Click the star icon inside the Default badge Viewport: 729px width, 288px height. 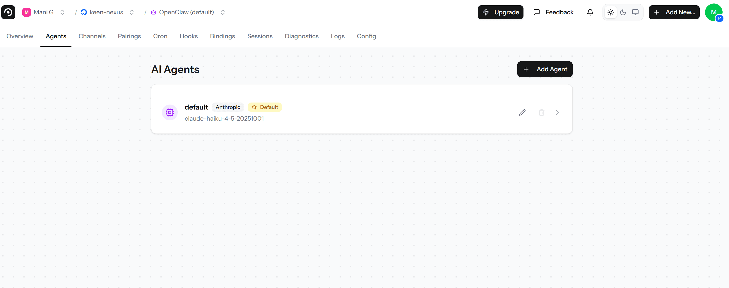[254, 107]
